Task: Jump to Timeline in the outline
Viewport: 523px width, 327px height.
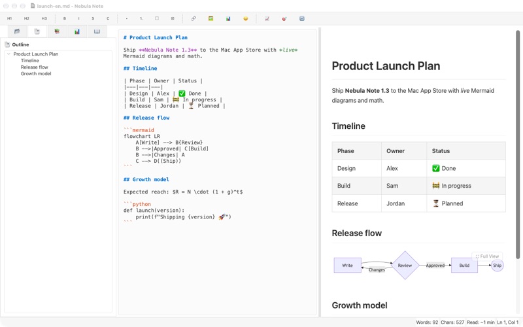Action: [x=29, y=60]
